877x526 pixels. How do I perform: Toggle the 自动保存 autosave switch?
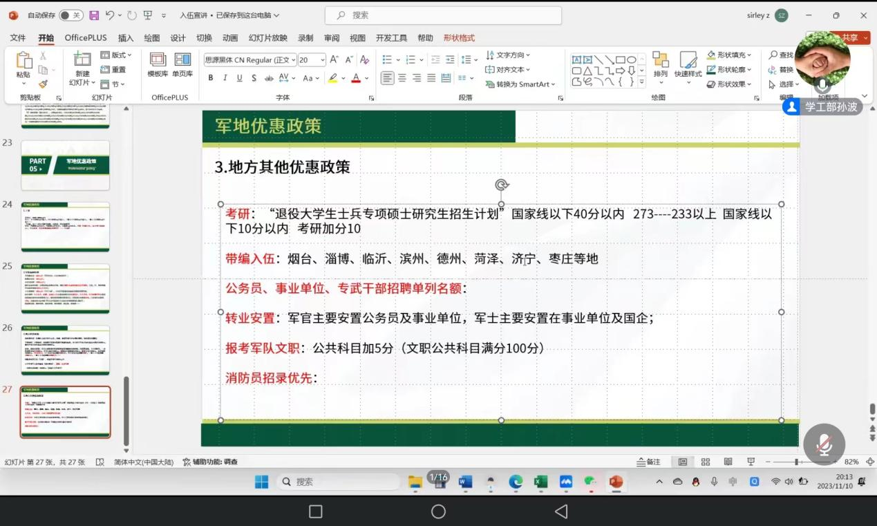tap(70, 15)
